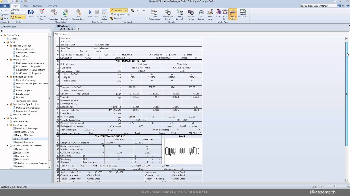Image resolution: width=350 pixels, height=196 pixels.
Task: Select Design (Sizing) run mode
Action: coord(119,10)
